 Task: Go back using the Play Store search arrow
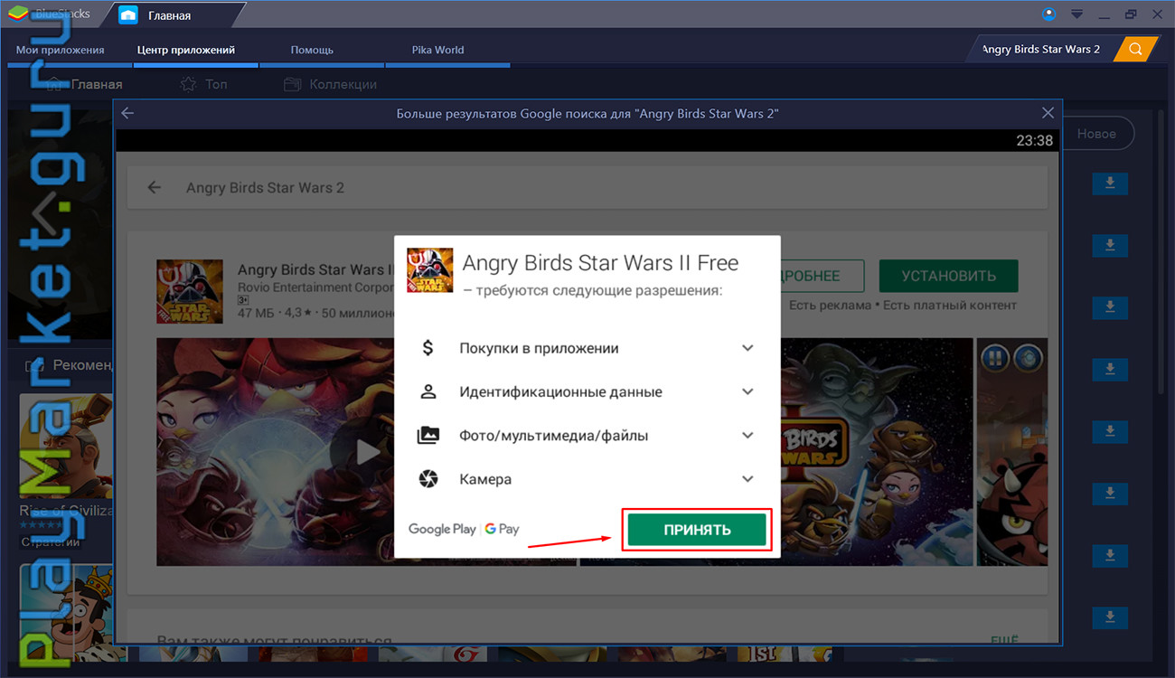(155, 188)
